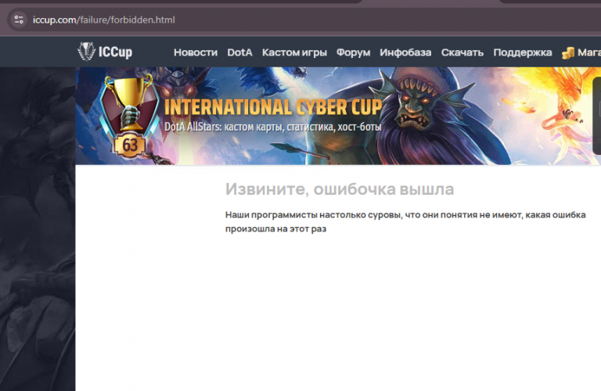This screenshot has height=391, width=601.
Task: Click the 'DotA AllStars: кастом карты' subtitle text
Action: click(273, 127)
